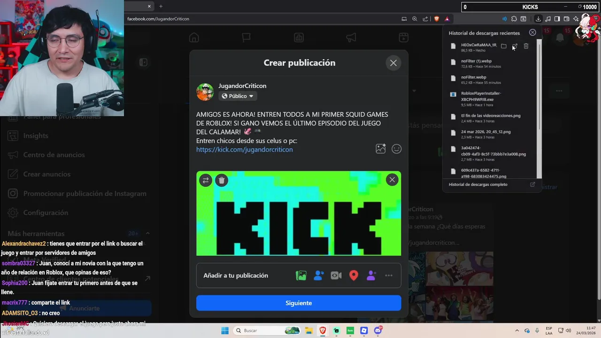The height and width of the screenshot is (338, 601).
Task: Close the recent downloads history panel
Action: click(532, 32)
